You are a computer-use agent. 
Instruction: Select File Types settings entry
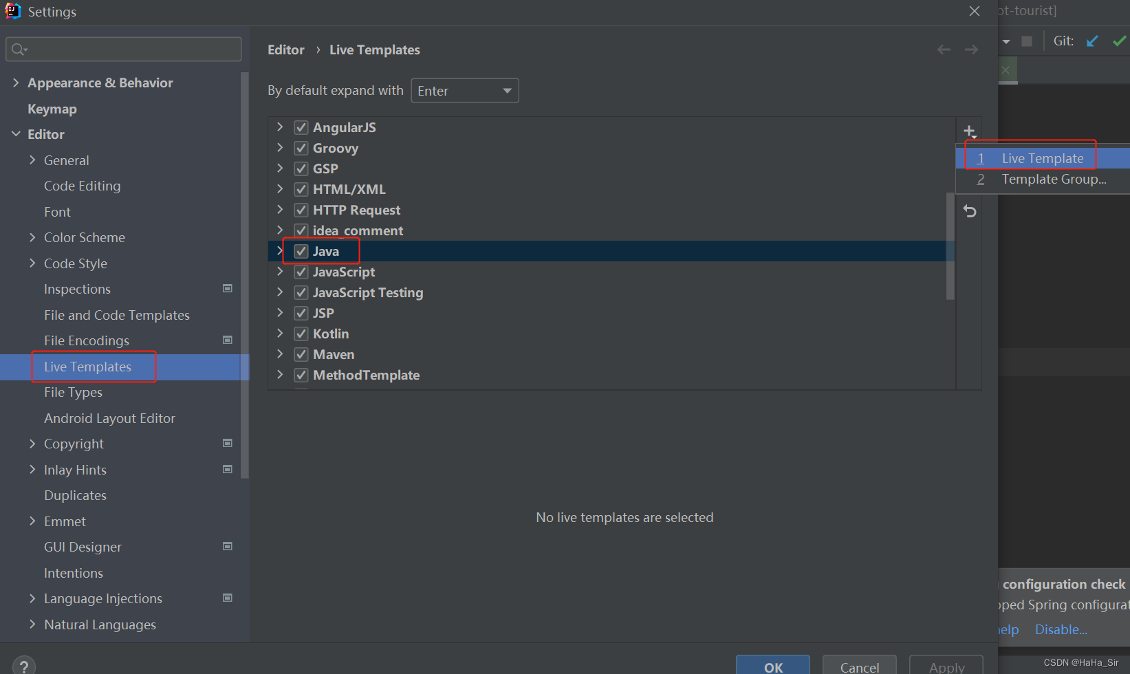[x=73, y=392]
